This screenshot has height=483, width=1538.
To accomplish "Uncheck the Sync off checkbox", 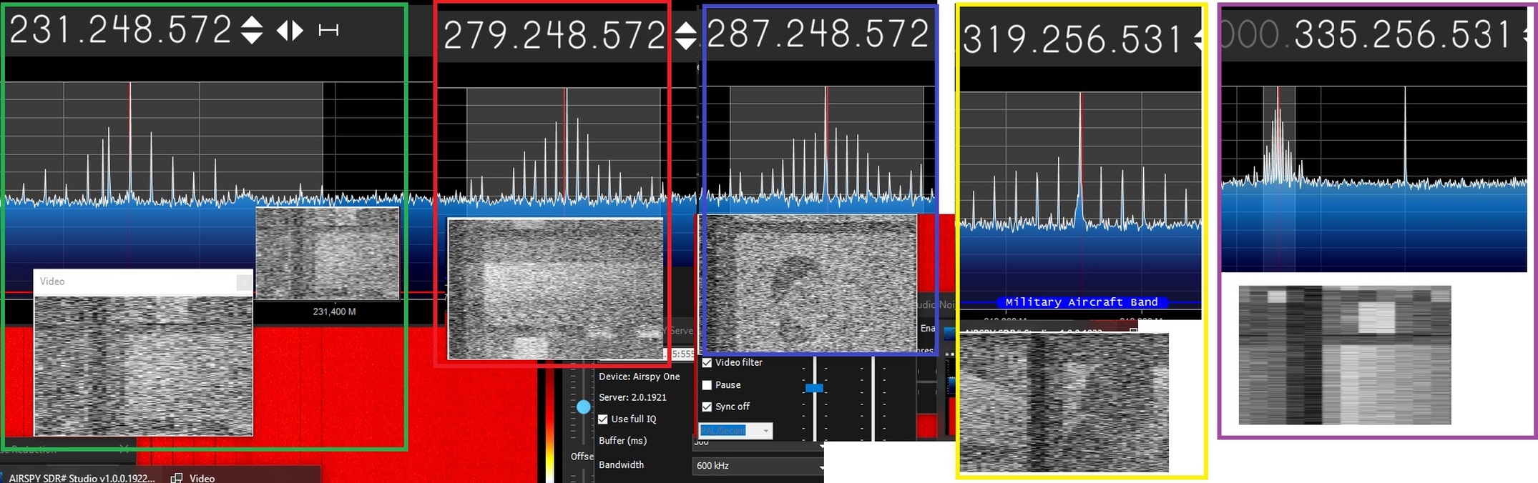I will (707, 407).
